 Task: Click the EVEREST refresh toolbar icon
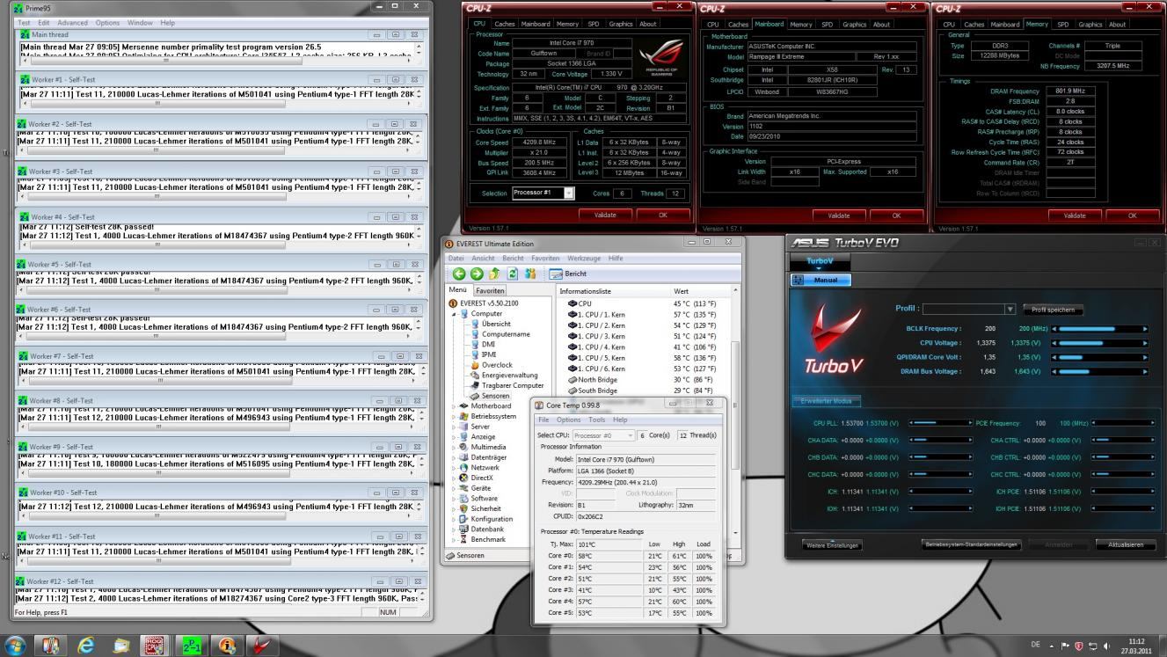(x=512, y=274)
